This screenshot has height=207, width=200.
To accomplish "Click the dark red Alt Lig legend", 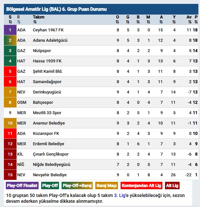I will pos(172,186).
